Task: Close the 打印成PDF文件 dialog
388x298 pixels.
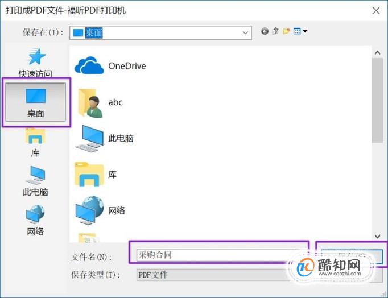Action: (376, 10)
